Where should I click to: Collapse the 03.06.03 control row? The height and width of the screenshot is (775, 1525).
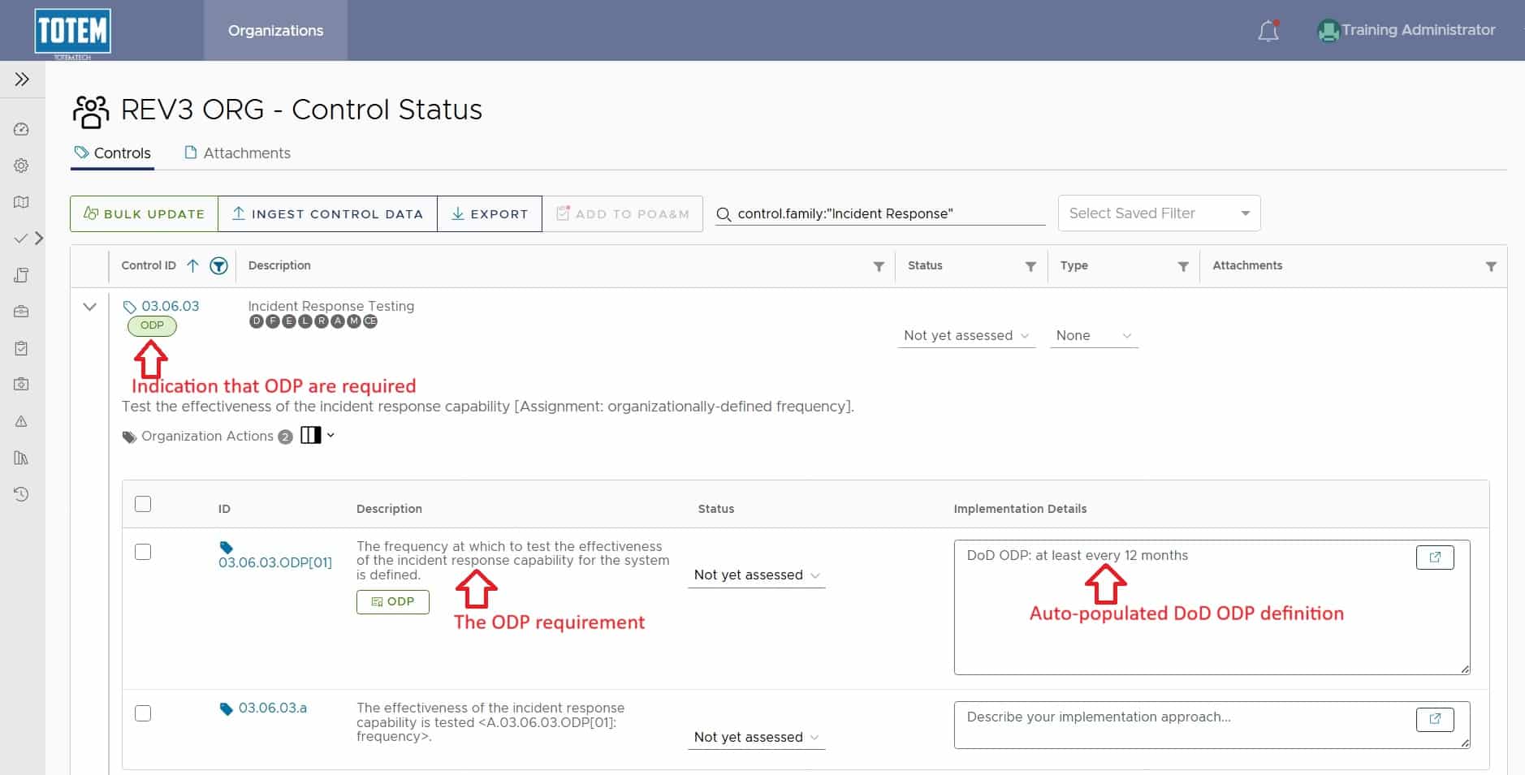coord(90,307)
